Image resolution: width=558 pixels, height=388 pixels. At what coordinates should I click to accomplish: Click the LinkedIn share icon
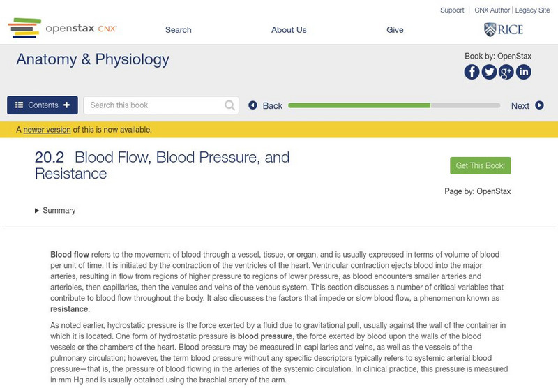[x=523, y=72]
